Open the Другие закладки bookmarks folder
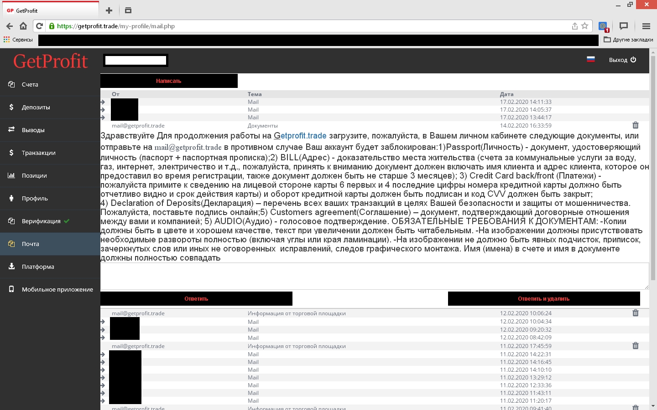Viewport: 657px width, 410px height. click(628, 40)
